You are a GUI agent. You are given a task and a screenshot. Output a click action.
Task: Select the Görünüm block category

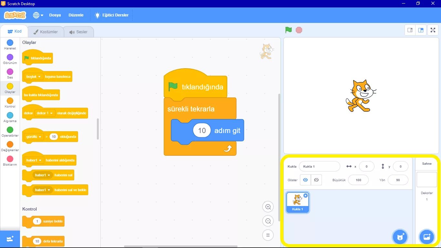pos(10,59)
